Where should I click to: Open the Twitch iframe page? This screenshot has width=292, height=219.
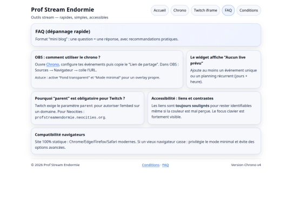(205, 10)
